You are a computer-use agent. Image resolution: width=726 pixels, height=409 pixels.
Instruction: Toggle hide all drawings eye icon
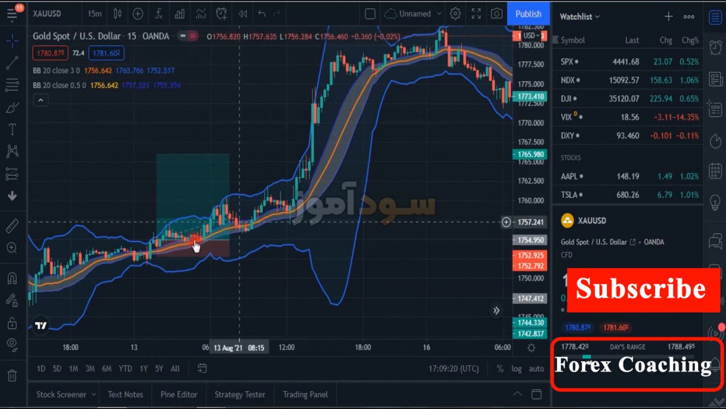click(12, 344)
